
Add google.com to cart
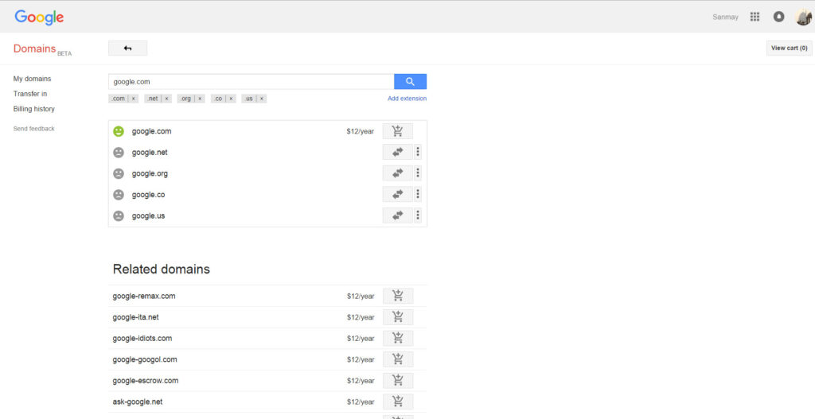coord(398,131)
